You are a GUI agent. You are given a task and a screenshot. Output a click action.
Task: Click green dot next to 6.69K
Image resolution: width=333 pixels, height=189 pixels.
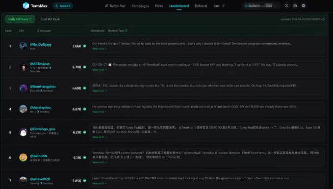[x=84, y=88]
